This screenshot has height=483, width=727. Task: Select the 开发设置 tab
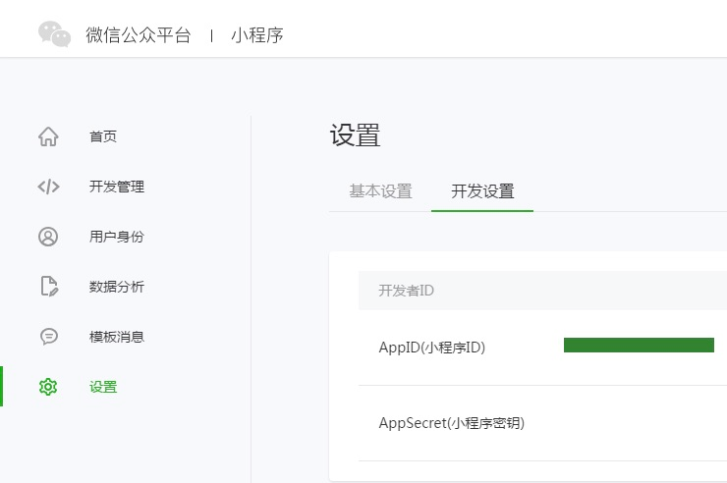pos(482,191)
